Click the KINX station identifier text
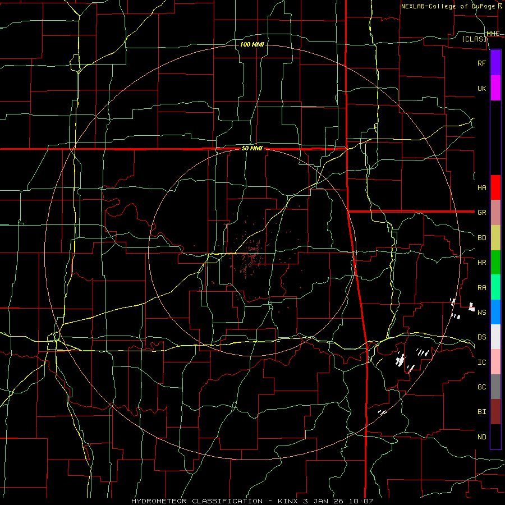Viewport: 505px width, 505px height. point(289,501)
